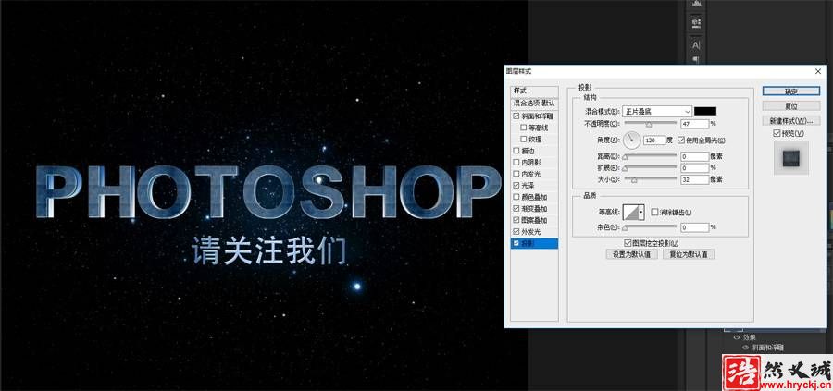Click the angle dial in 投影 settings
Image resolution: width=833 pixels, height=391 pixels.
click(x=631, y=141)
